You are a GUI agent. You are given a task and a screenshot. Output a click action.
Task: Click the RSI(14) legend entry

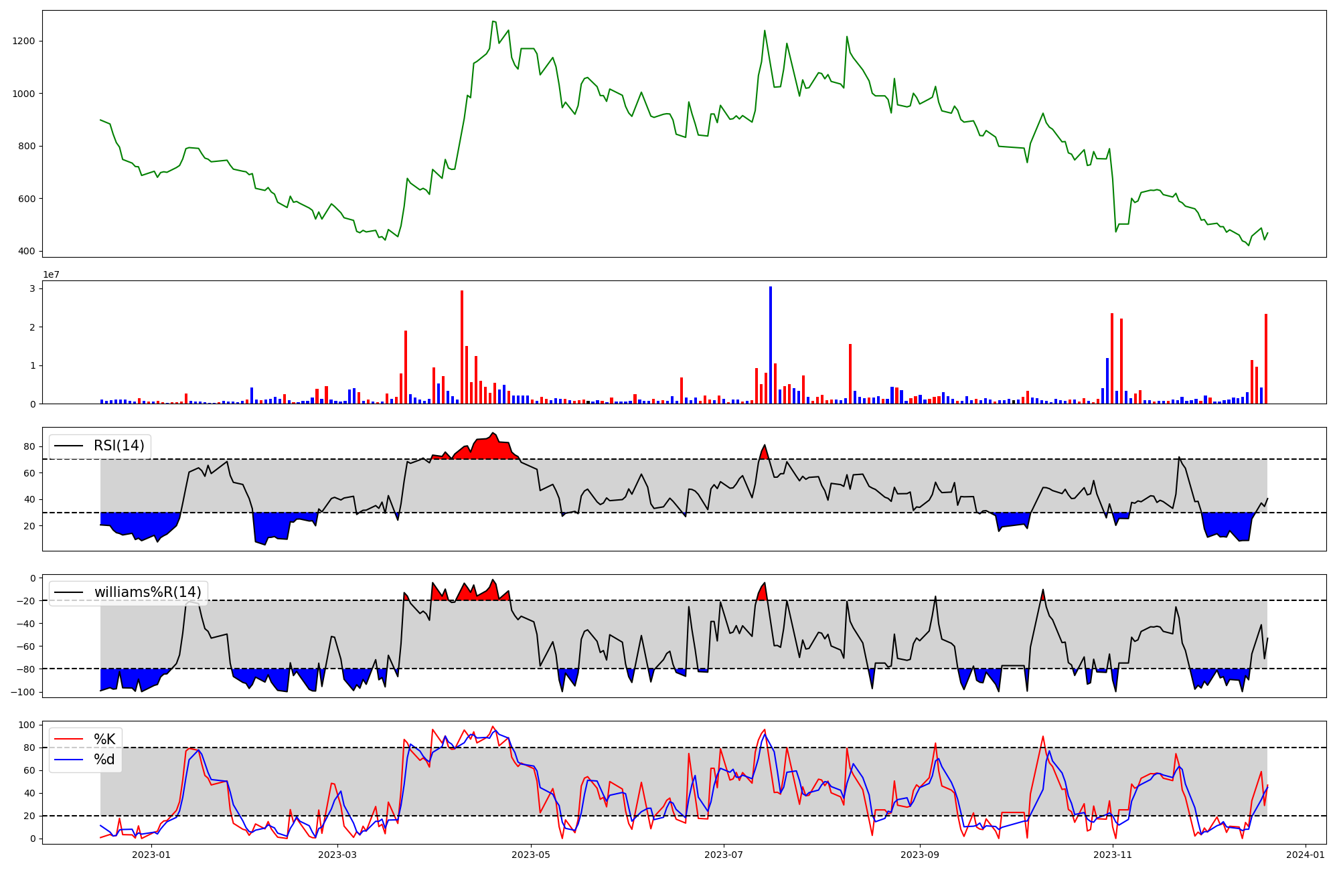pos(119,446)
